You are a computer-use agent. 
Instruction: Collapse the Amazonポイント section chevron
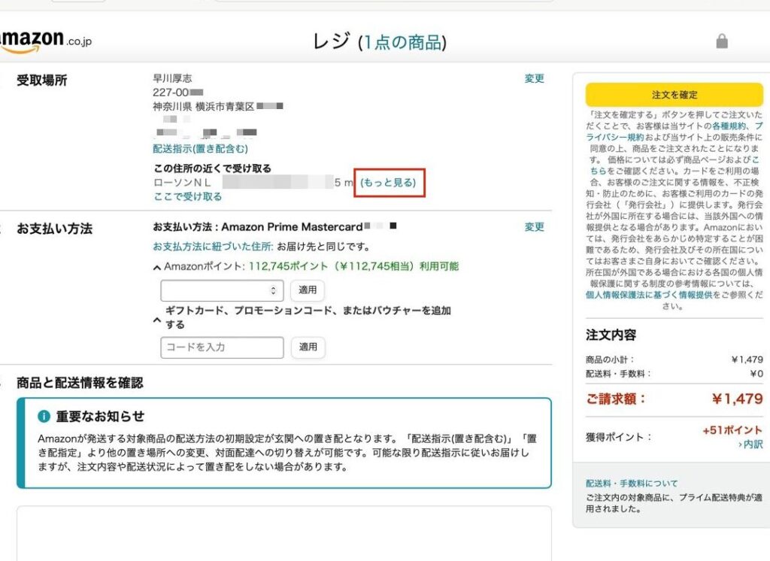point(156,268)
